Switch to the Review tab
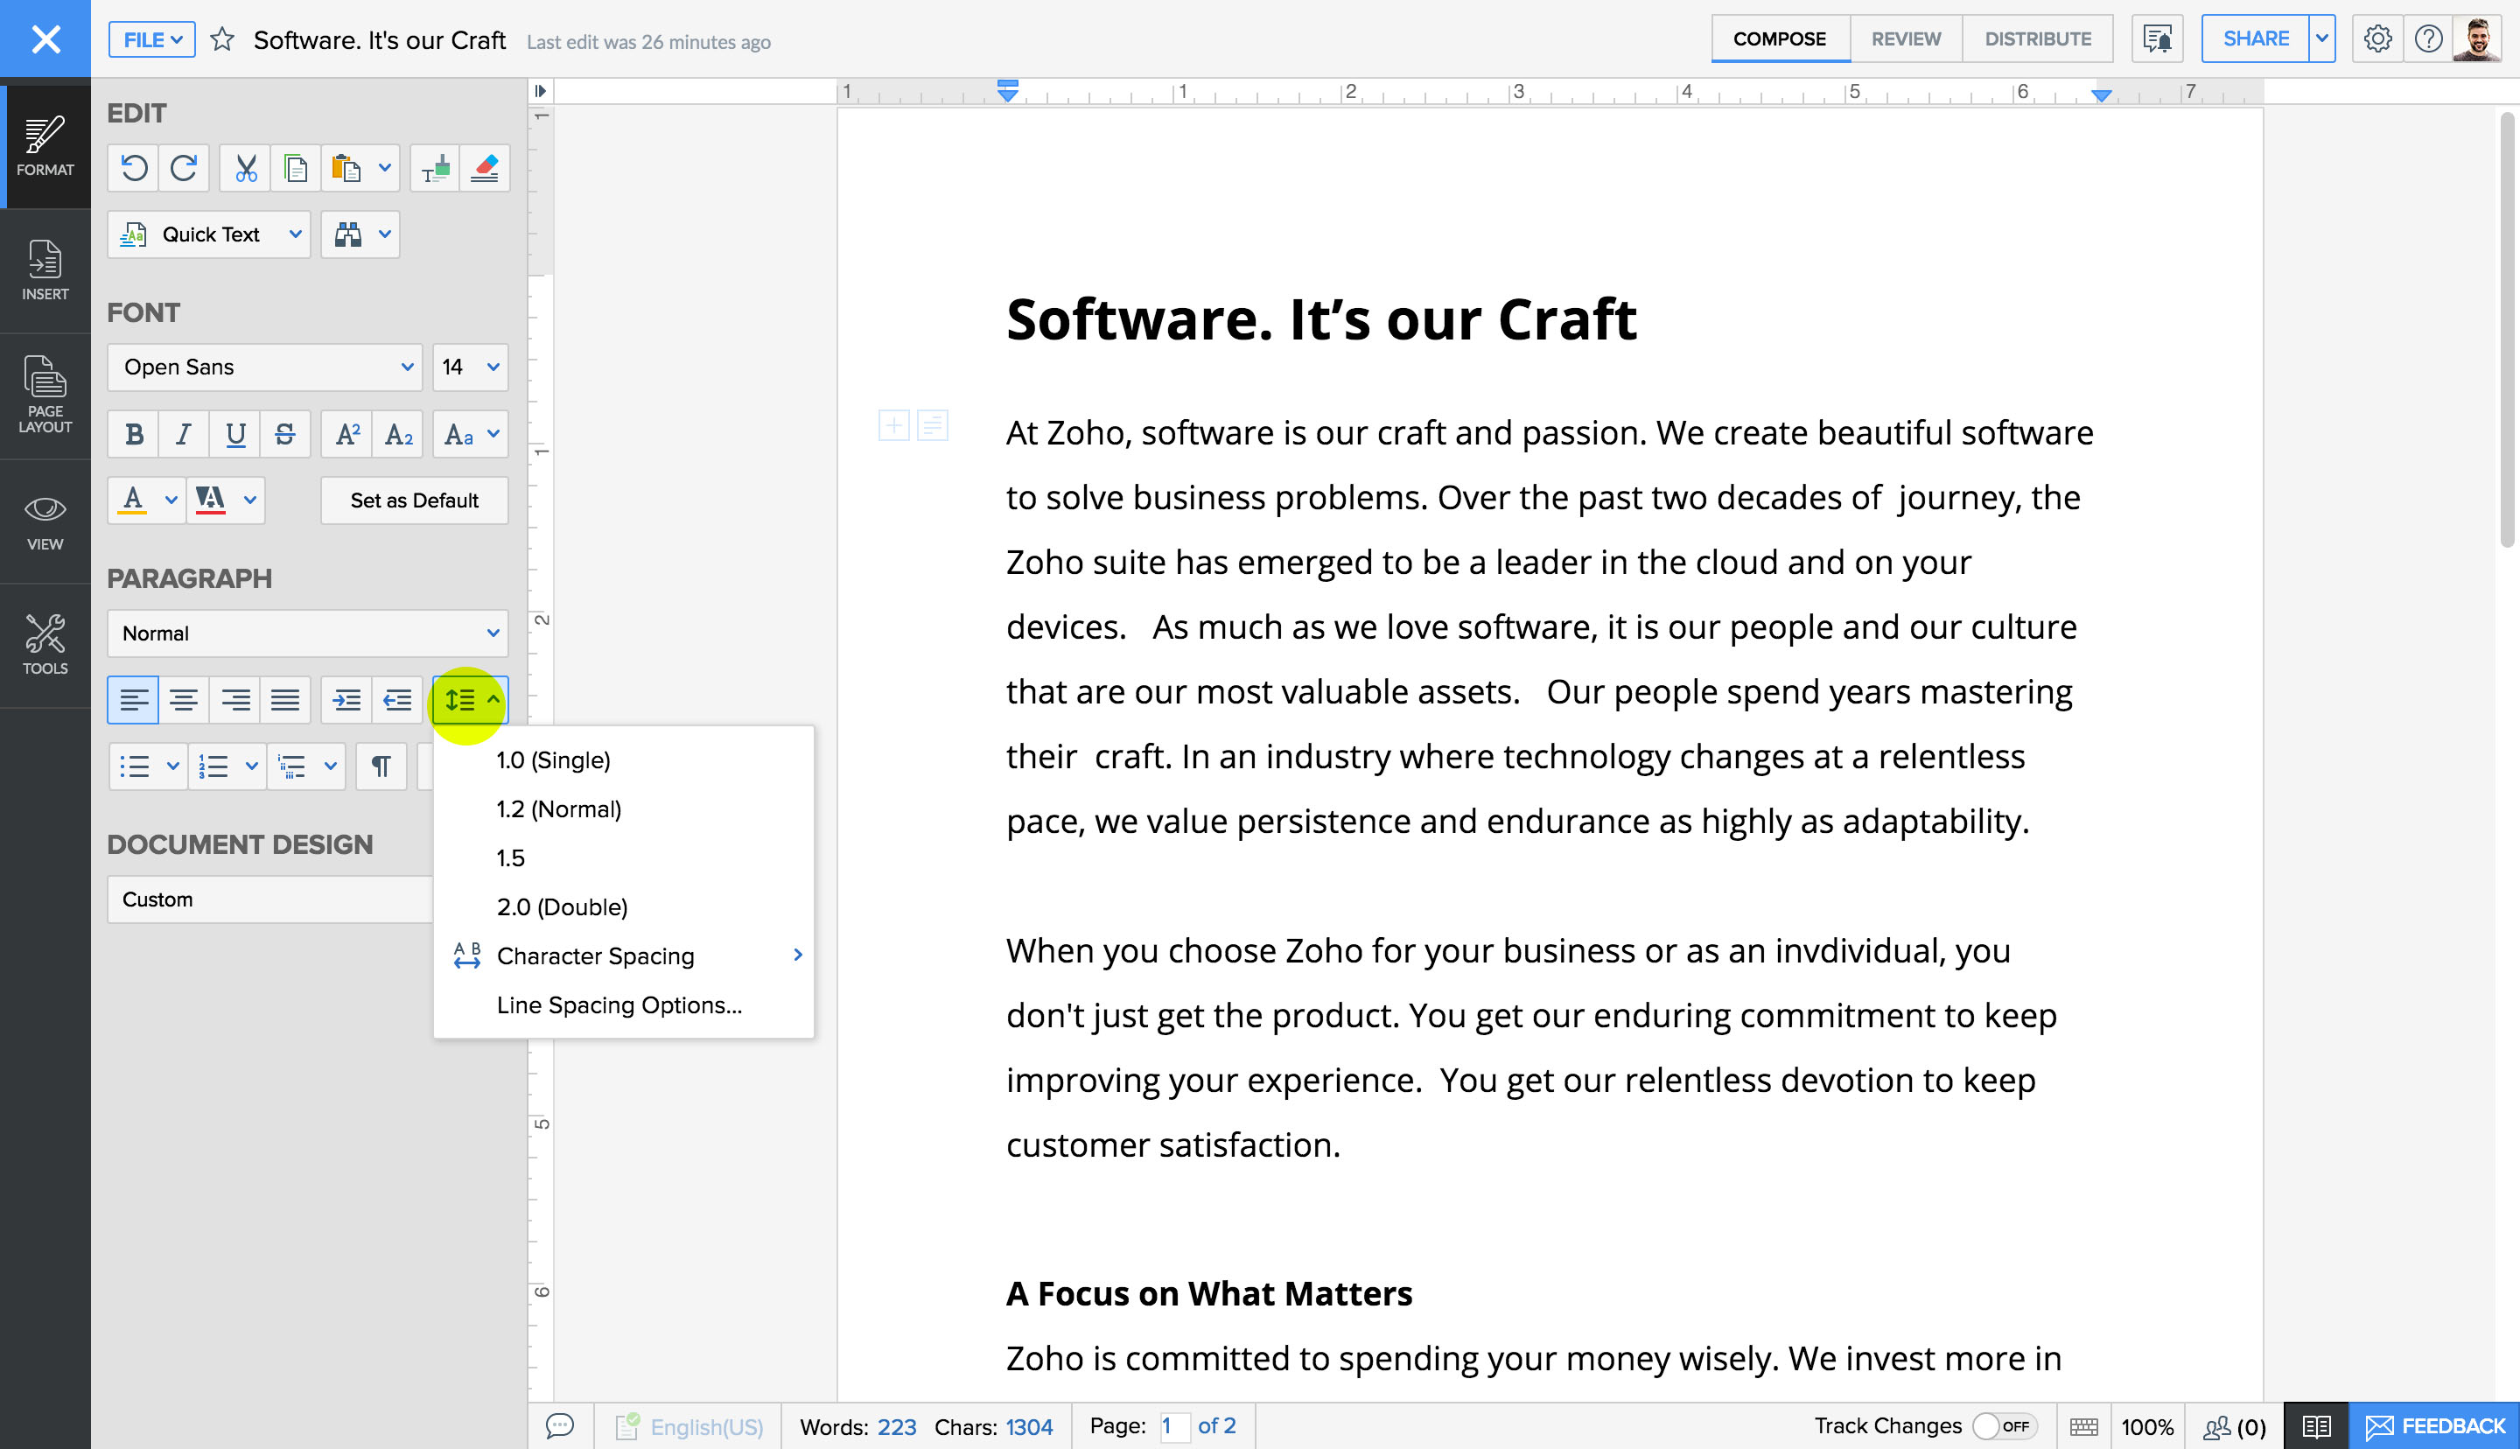2520x1449 pixels. point(1904,38)
